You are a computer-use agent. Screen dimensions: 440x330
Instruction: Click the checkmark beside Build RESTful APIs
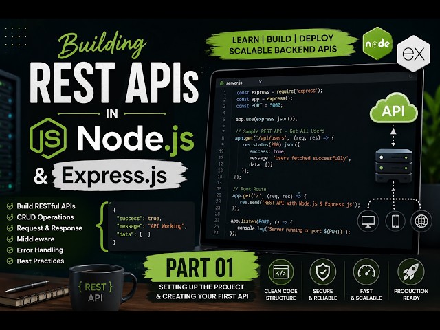[10, 206]
